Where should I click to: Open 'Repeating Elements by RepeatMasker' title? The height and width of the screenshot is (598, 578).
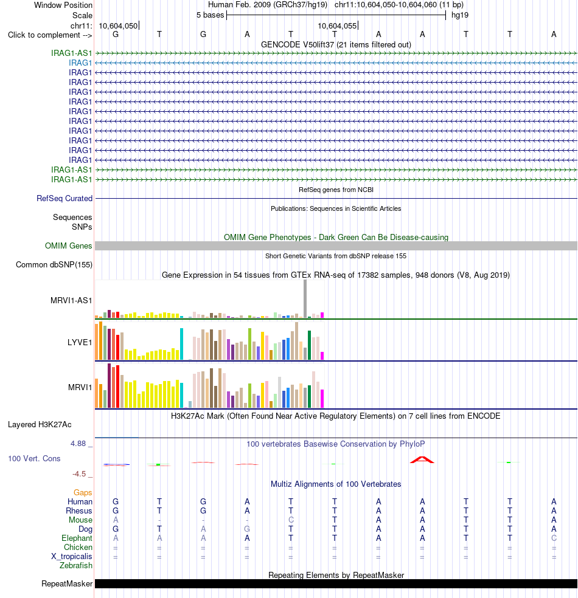[336, 575]
